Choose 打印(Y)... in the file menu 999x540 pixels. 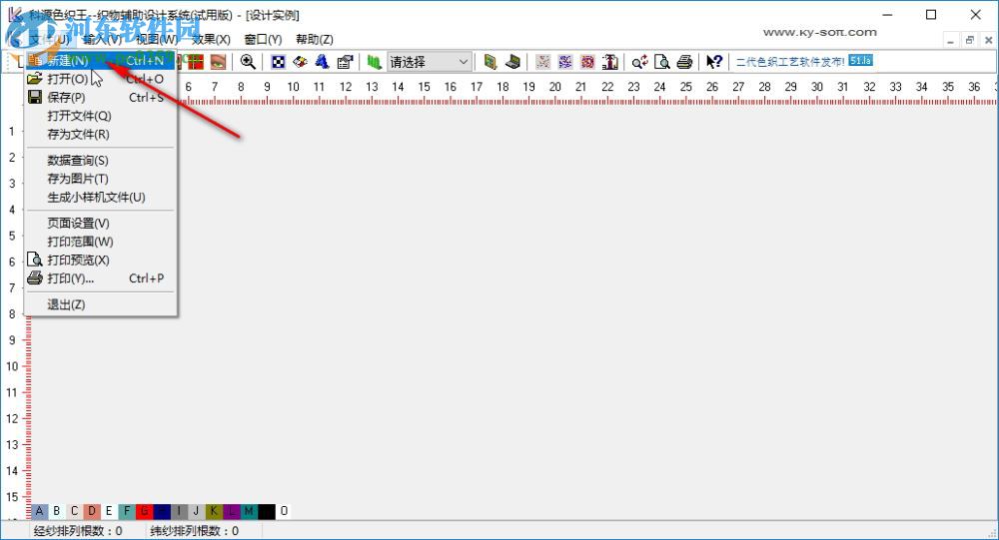point(100,278)
